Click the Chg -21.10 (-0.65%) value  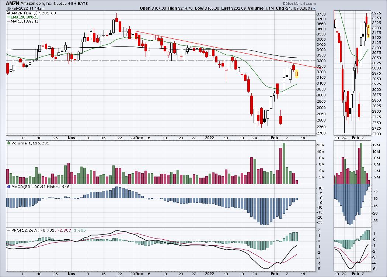pyautogui.click(x=294, y=8)
